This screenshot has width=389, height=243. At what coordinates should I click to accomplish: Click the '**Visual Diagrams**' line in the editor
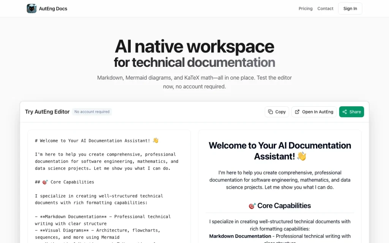pyautogui.click(x=98, y=234)
